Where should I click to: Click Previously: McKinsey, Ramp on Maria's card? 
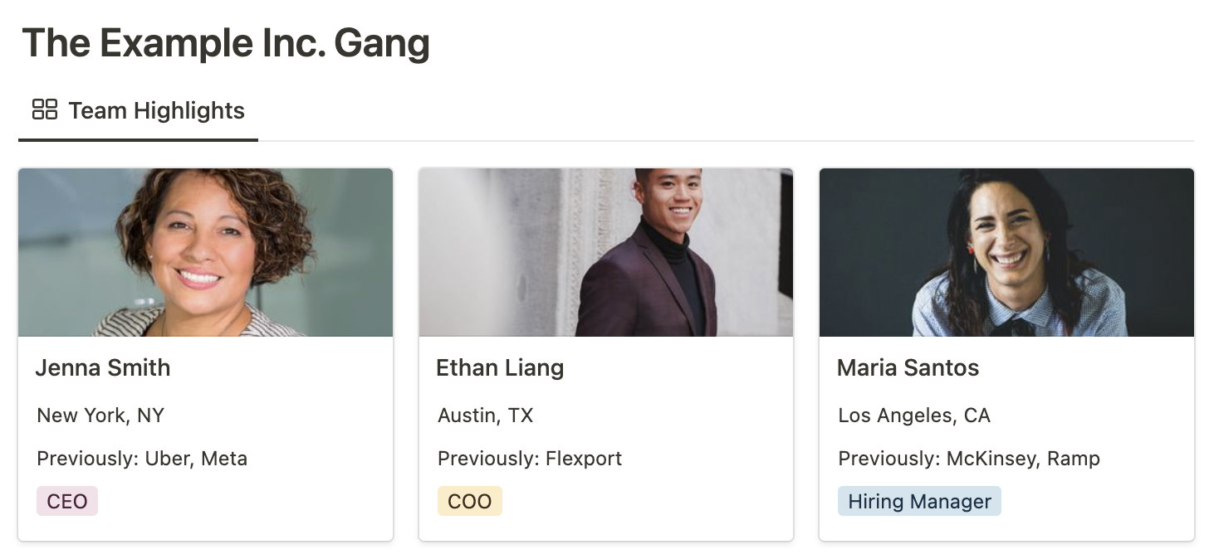[968, 458]
